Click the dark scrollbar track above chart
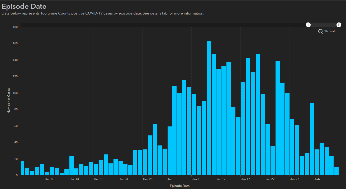Viewport: 346px width, 189px height. click(158, 25)
